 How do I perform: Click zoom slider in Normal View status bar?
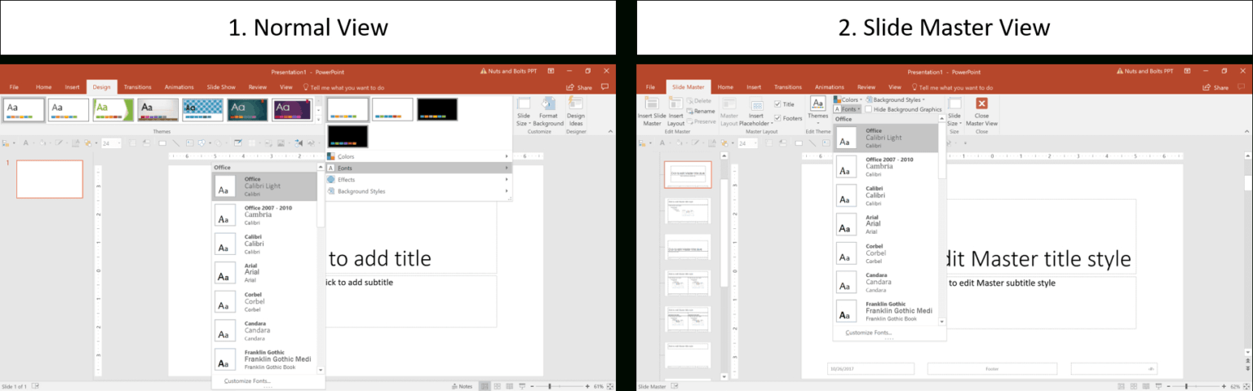[x=549, y=386]
